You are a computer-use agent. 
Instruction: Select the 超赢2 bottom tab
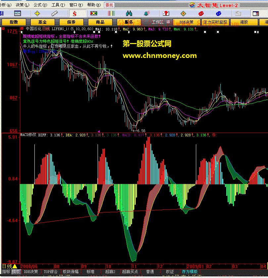[x=110, y=272]
